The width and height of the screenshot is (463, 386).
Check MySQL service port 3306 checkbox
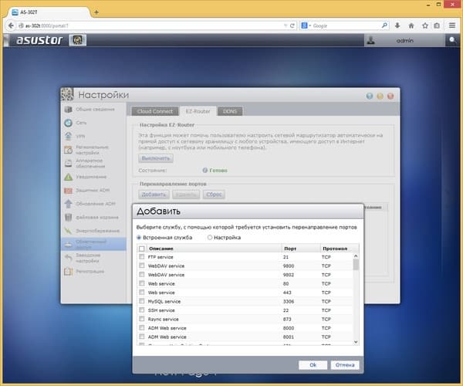click(x=142, y=301)
